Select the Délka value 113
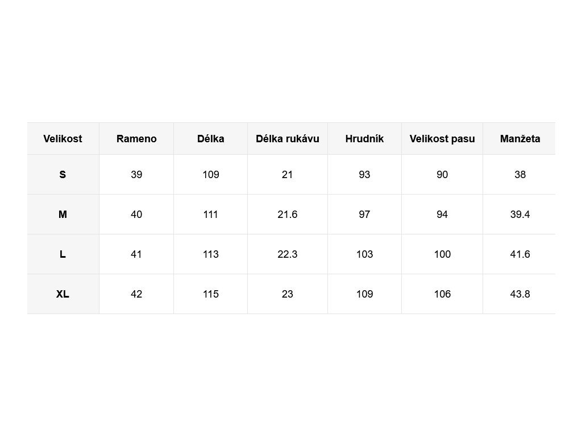582x437 pixels. click(210, 254)
